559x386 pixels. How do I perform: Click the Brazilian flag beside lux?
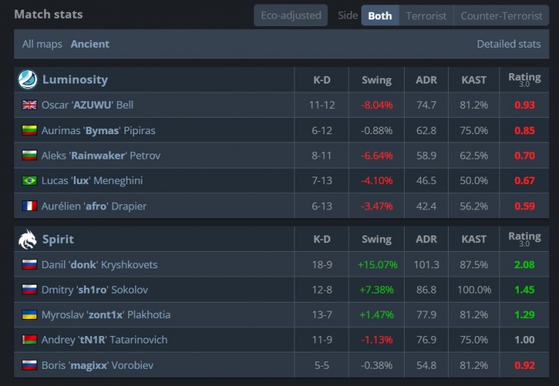[29, 180]
